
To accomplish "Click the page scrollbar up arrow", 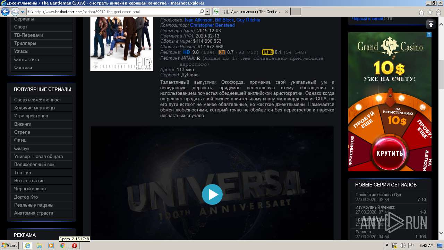I will [x=441, y=24].
